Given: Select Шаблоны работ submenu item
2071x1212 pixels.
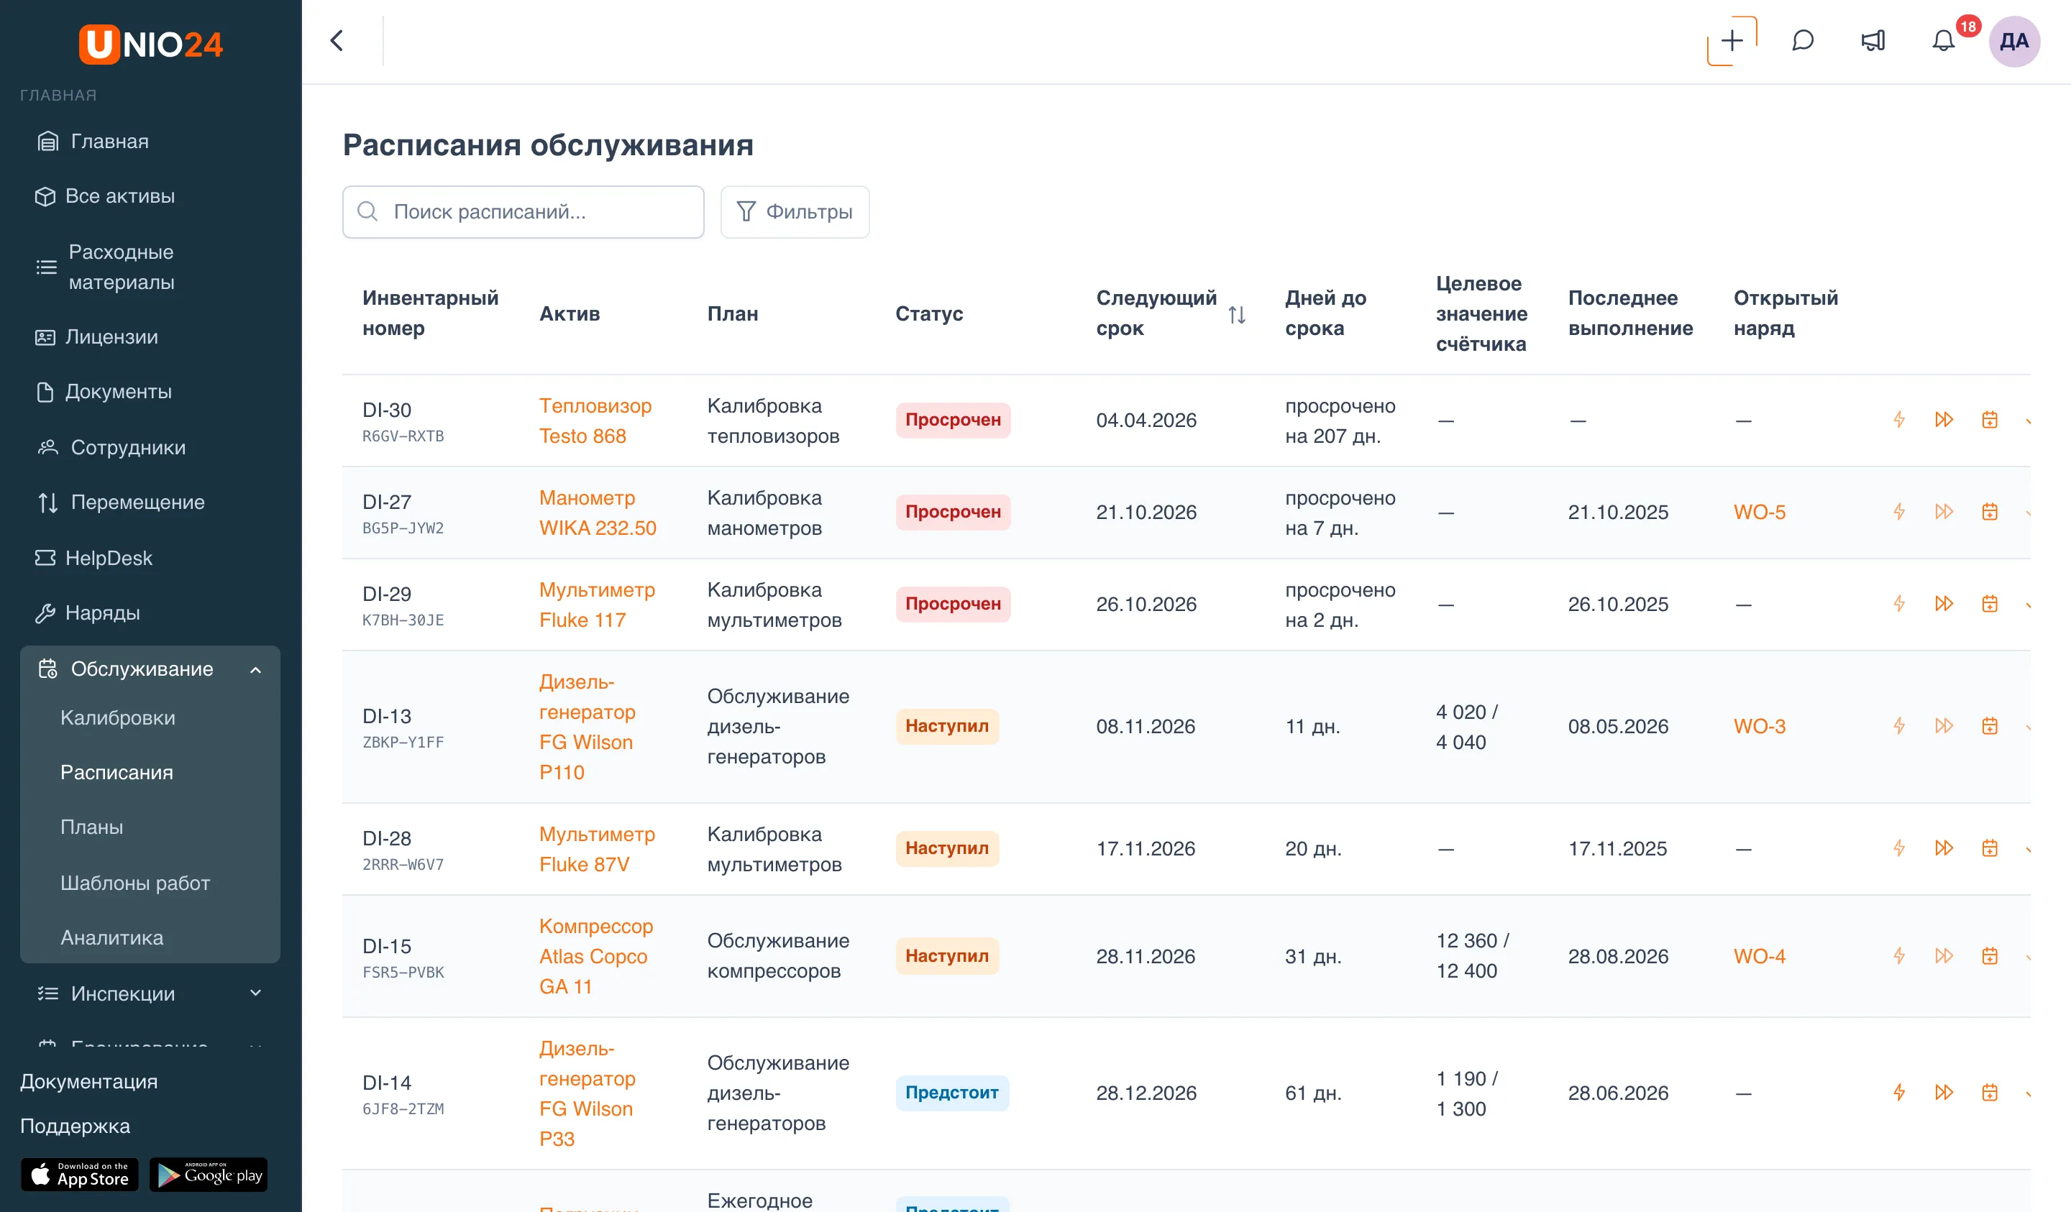Looking at the screenshot, I should tap(134, 883).
